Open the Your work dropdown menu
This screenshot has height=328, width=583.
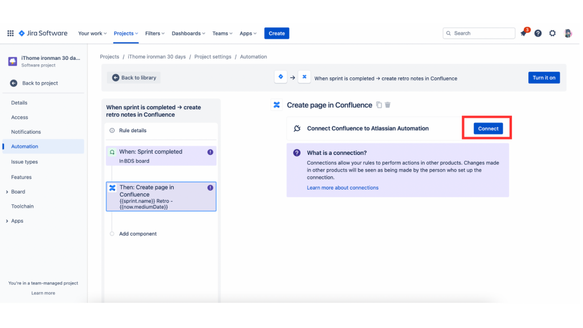coord(93,34)
